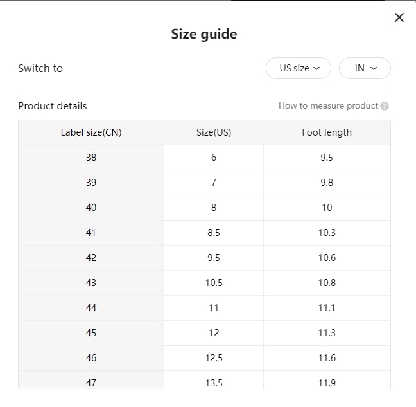This screenshot has width=416, height=407.
Task: Select the 10.6 foot length value
Action: click(x=327, y=258)
